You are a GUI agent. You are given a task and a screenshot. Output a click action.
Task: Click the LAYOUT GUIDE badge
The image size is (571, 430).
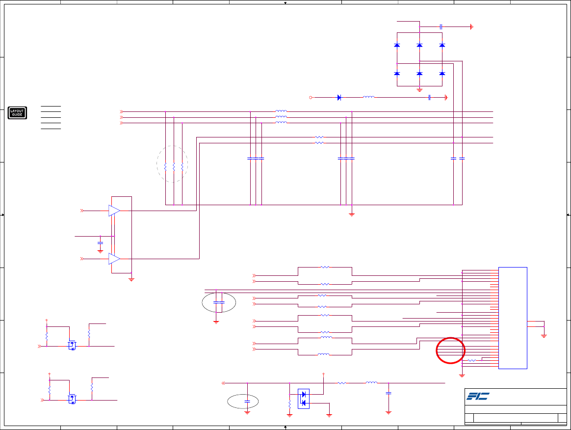pos(17,112)
